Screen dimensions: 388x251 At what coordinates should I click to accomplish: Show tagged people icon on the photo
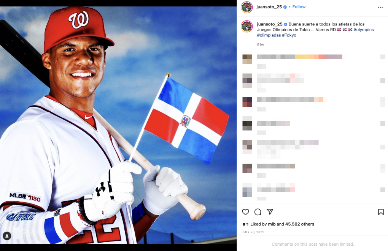coord(7,236)
